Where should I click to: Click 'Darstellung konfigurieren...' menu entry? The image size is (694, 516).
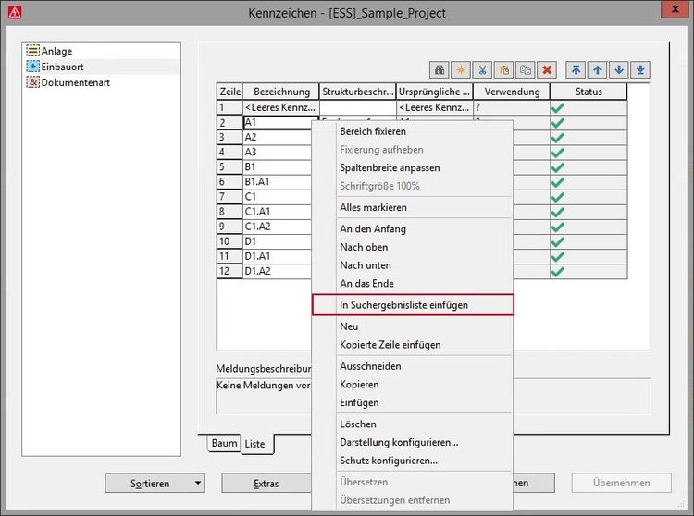point(399,442)
